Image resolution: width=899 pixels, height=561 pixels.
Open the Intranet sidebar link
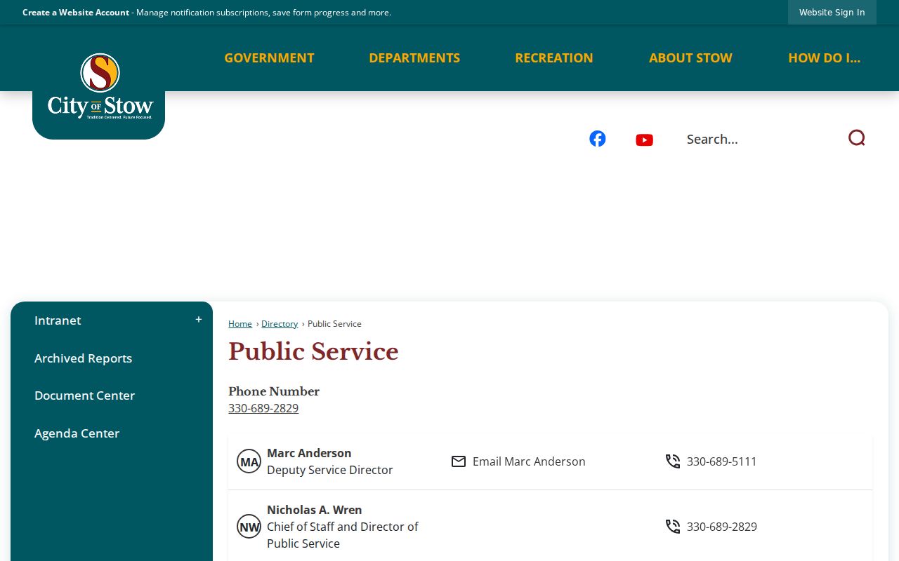pos(58,320)
